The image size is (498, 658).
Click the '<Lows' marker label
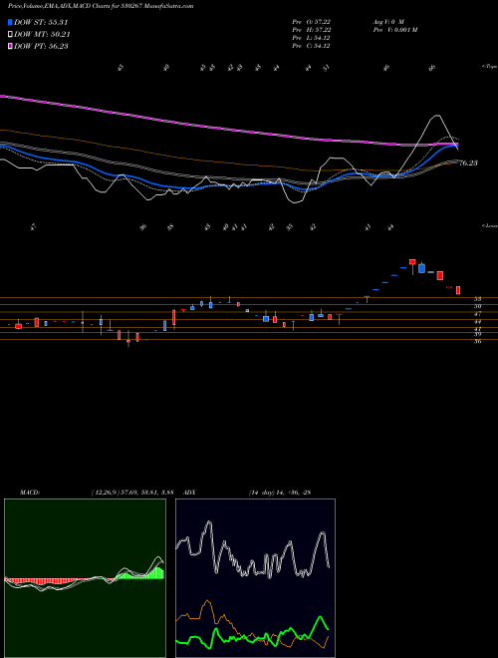pos(490,225)
